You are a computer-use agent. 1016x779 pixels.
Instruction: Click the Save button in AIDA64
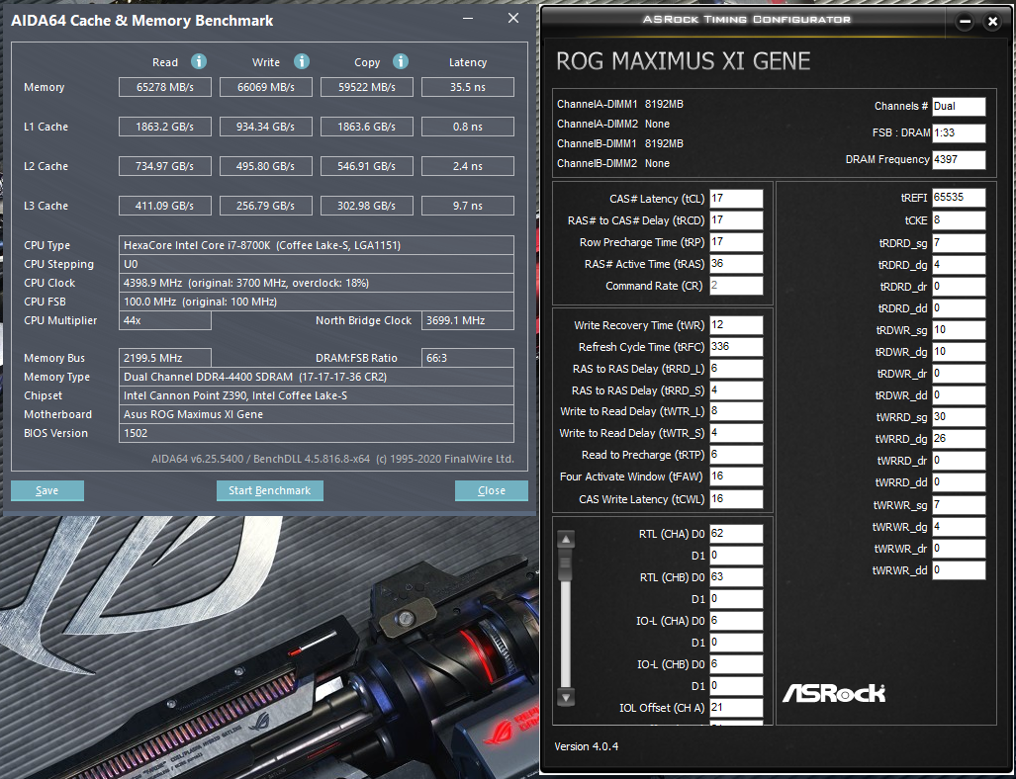click(47, 490)
